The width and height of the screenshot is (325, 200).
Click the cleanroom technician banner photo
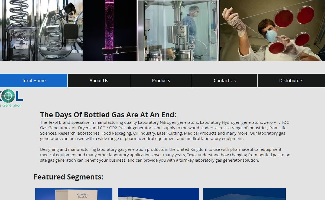coord(178,31)
